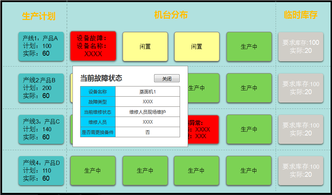The image size is (332, 195).
Task: Click the 当前故障状态 dialog title
Action: (x=101, y=78)
